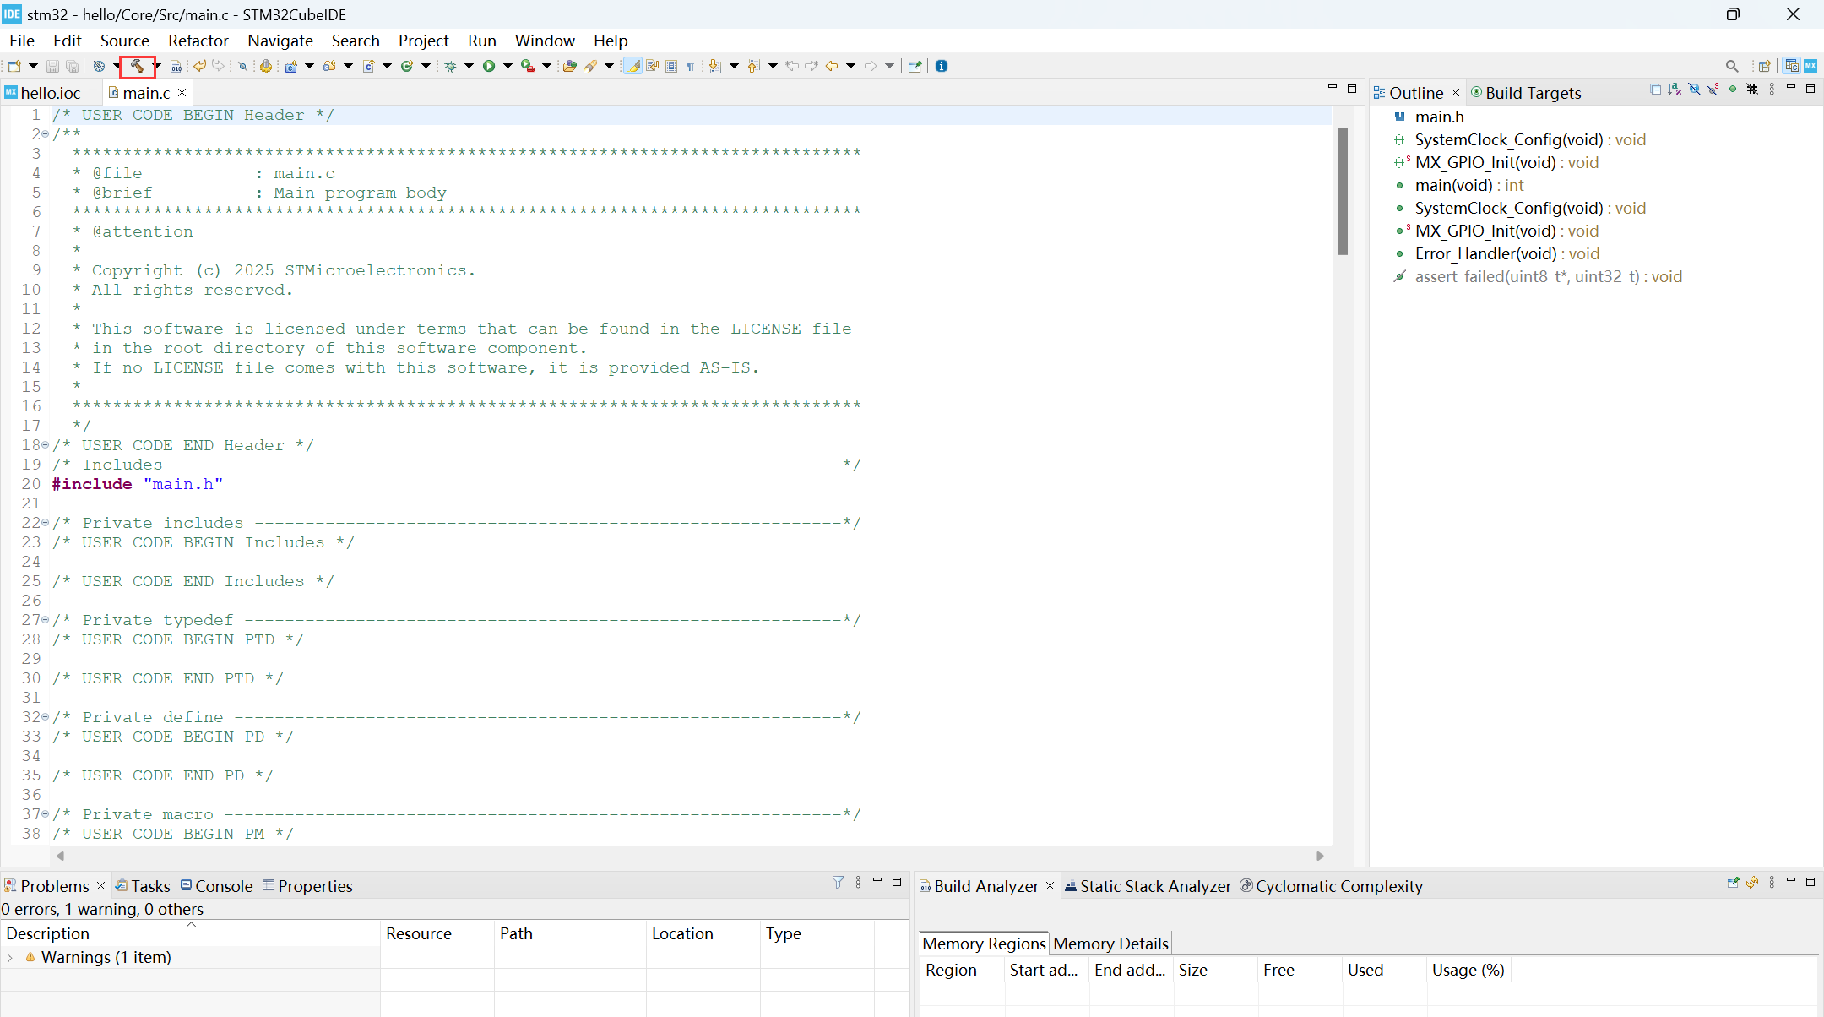This screenshot has width=1824, height=1017.
Task: Collapse the comment fold at line 2
Action: (46, 134)
